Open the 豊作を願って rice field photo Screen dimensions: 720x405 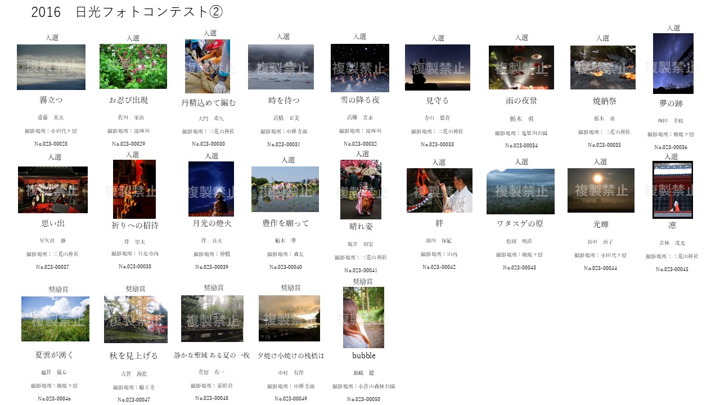[285, 190]
